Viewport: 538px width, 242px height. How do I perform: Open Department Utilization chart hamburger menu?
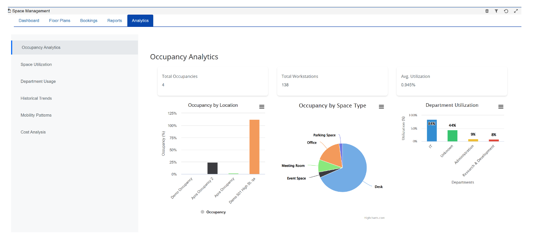coord(500,107)
